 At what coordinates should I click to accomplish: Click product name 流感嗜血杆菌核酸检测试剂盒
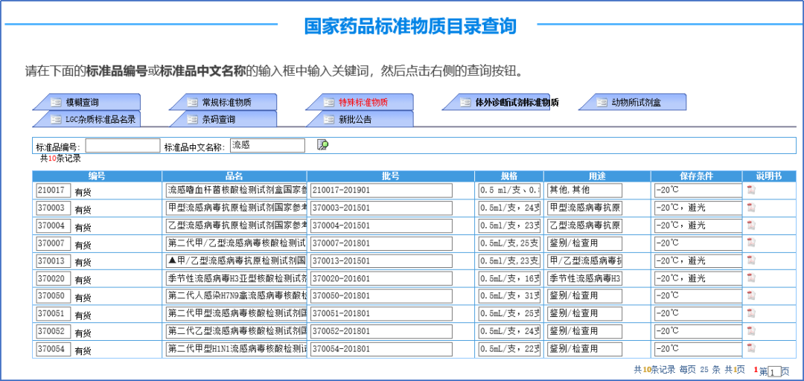(237, 190)
